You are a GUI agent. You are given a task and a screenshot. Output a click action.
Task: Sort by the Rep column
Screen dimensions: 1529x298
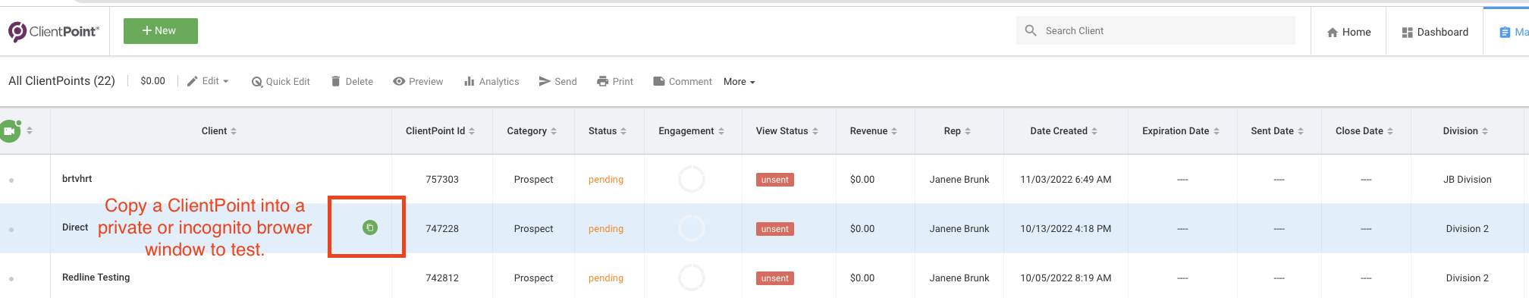tap(957, 131)
